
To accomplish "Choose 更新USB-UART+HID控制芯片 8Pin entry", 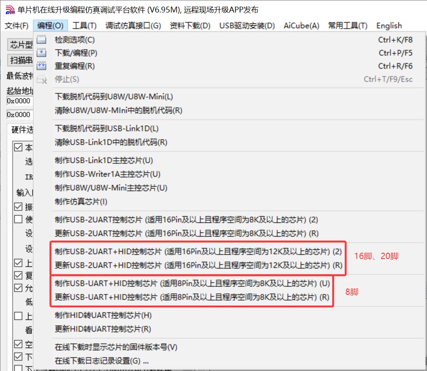I will (x=229, y=297).
